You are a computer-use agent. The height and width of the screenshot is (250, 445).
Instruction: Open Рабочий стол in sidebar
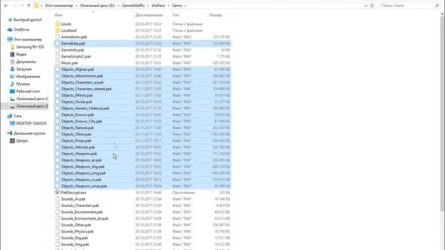[x=28, y=91]
